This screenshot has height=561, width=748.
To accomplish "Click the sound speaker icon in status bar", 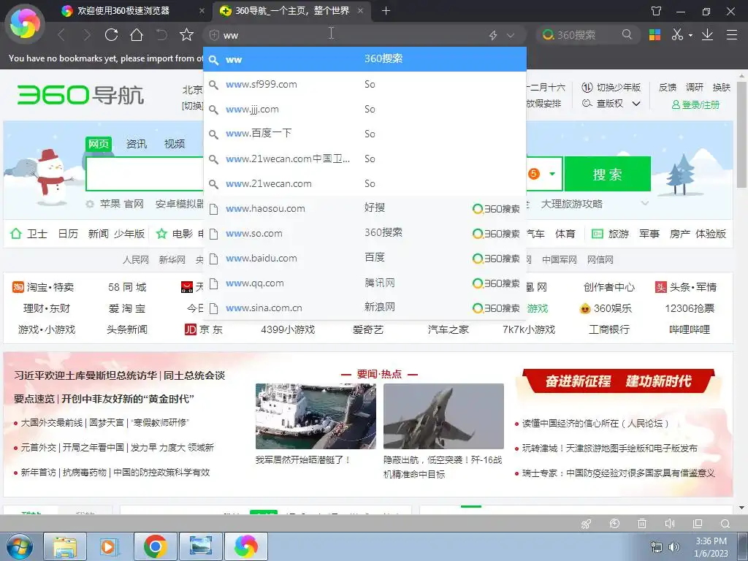I will (669, 524).
